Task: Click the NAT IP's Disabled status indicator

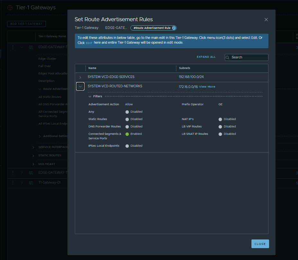Action: click(x=220, y=119)
